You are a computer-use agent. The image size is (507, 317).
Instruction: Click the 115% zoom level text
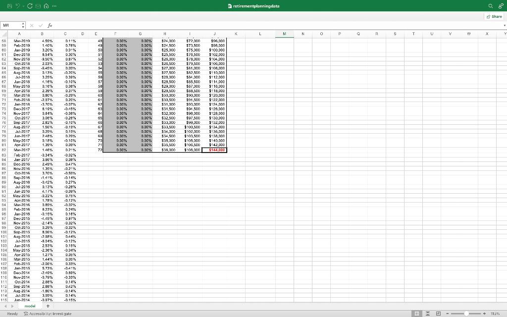click(495, 314)
